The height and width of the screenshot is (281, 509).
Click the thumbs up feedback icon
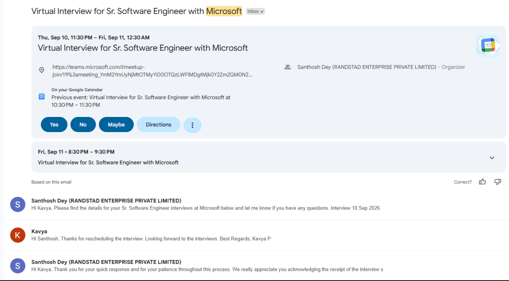[482, 182]
